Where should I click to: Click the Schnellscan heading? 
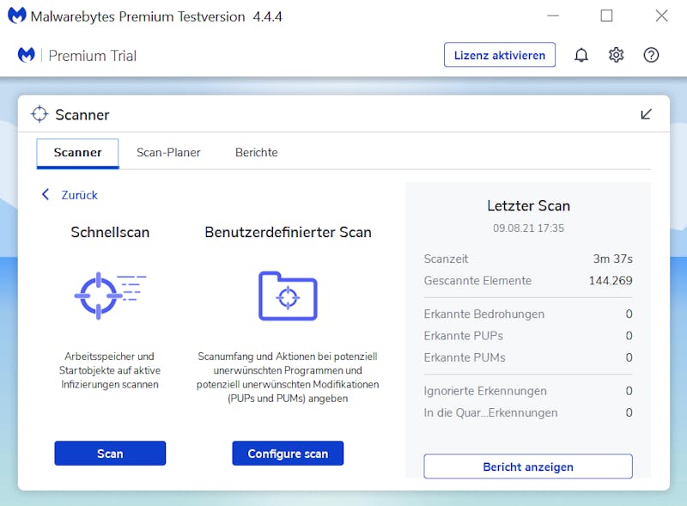pyautogui.click(x=110, y=232)
